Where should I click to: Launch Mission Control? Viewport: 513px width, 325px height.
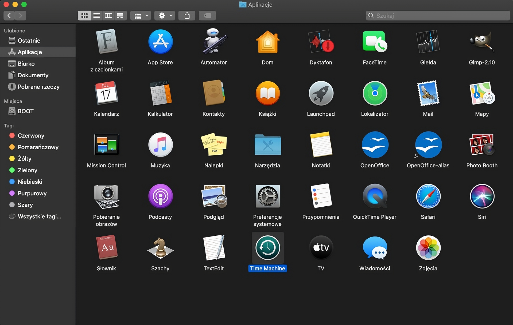[106, 145]
